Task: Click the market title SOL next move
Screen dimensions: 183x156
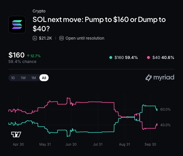Action: 99,24
